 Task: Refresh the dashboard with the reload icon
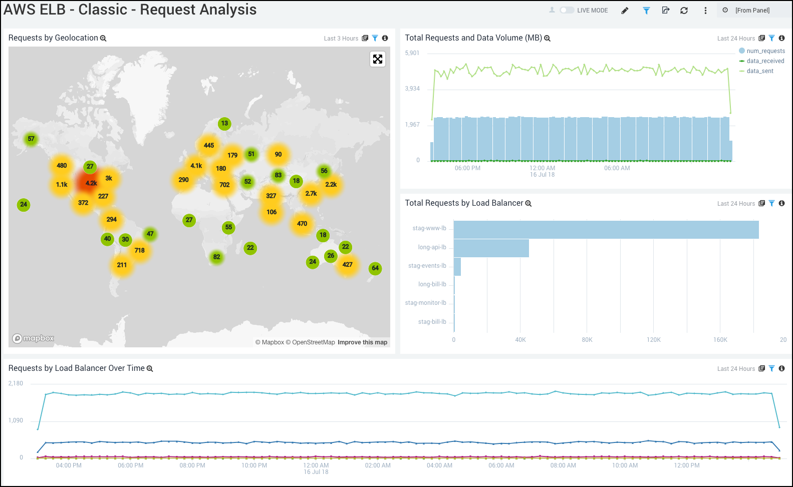[684, 11]
